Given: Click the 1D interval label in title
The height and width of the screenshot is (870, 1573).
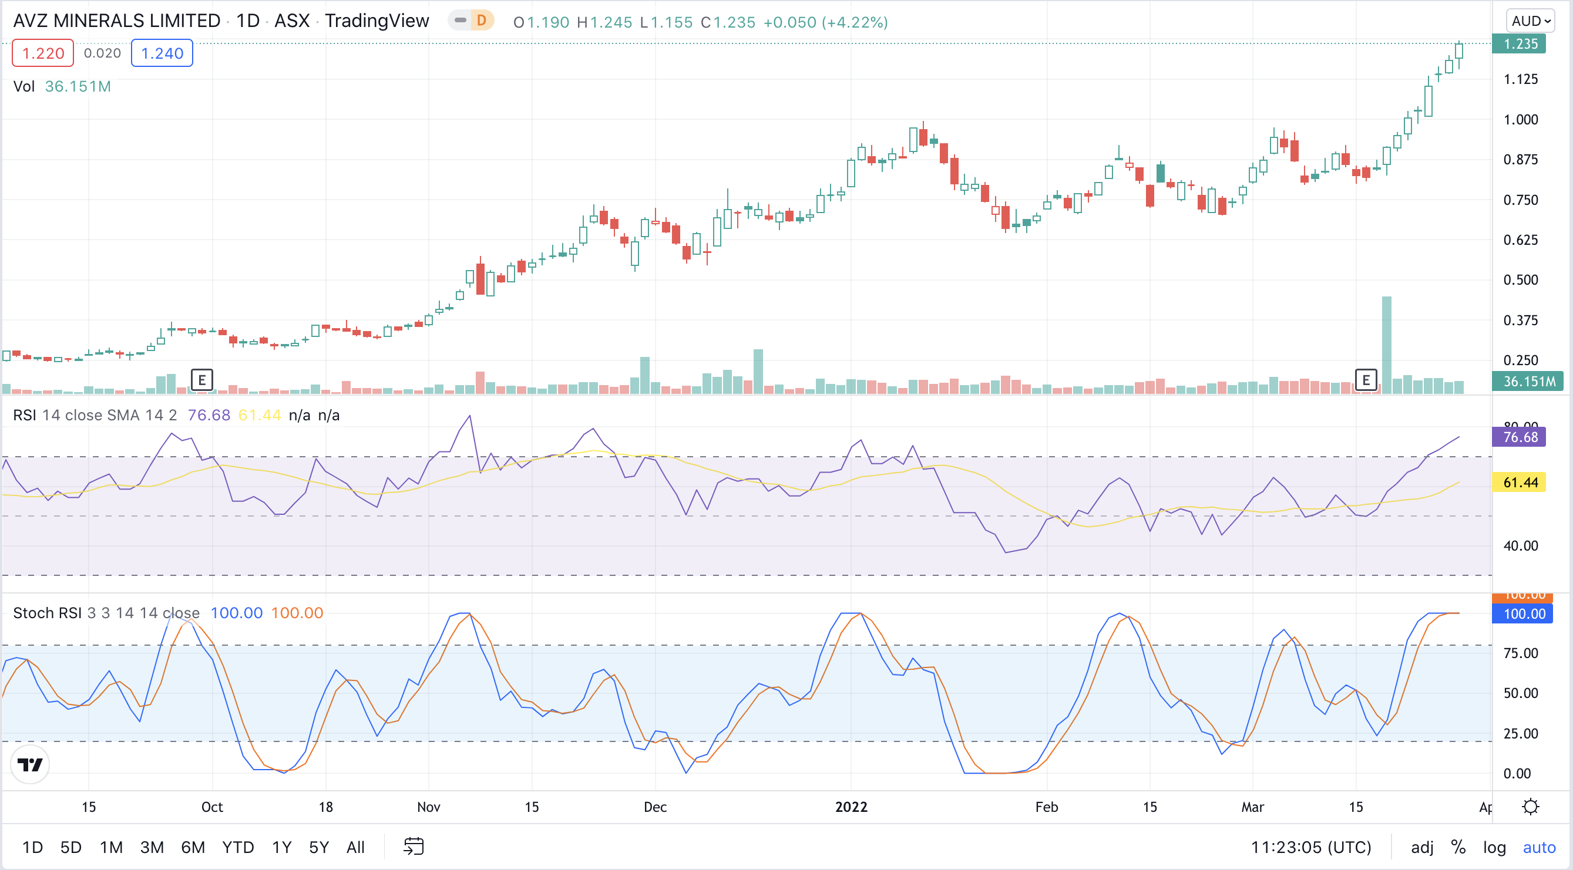Looking at the screenshot, I should pos(247,21).
